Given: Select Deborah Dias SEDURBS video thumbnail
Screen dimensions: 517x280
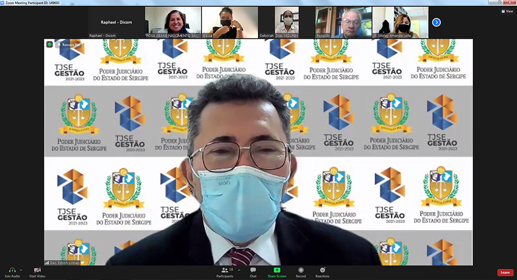Looking at the screenshot, I should pos(287,22).
